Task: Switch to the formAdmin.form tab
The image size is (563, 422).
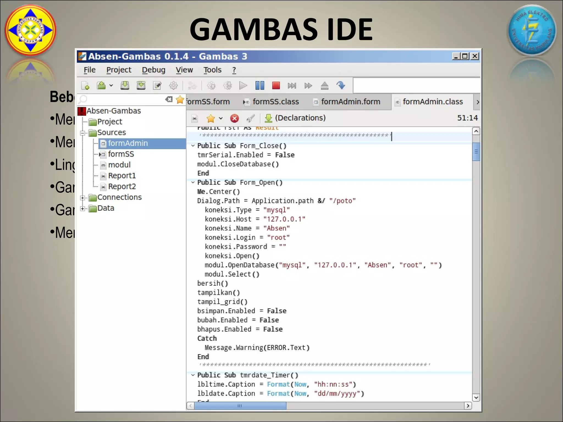Action: point(347,102)
